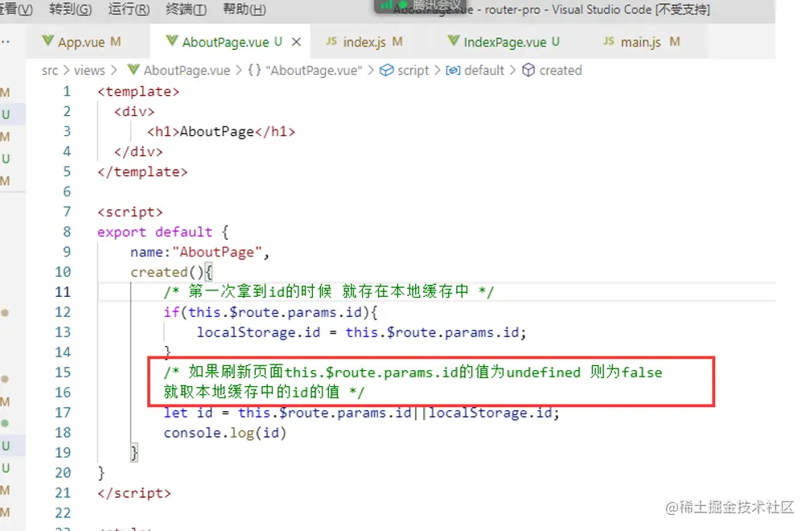
Task: Click created breadcrumb segment
Action: (x=561, y=70)
